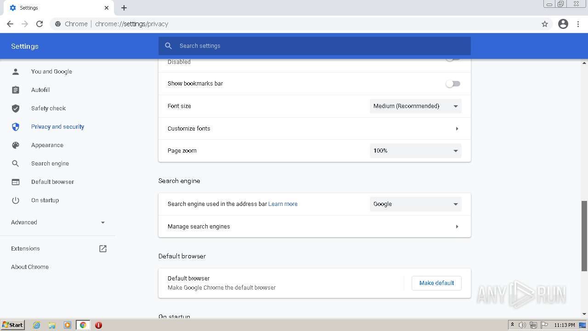This screenshot has width=588, height=331.
Task: Expand the Advanced section in sidebar
Action: 58,223
